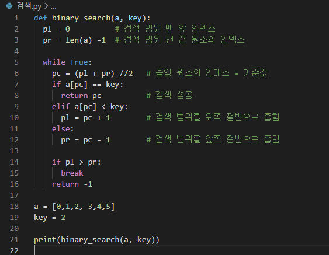Click 'if a[pc] == key:' on line 7
Screen dimensions: 329x255
point(88,85)
